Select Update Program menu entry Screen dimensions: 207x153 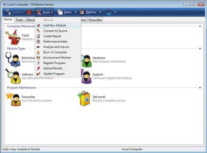[x=58, y=74]
